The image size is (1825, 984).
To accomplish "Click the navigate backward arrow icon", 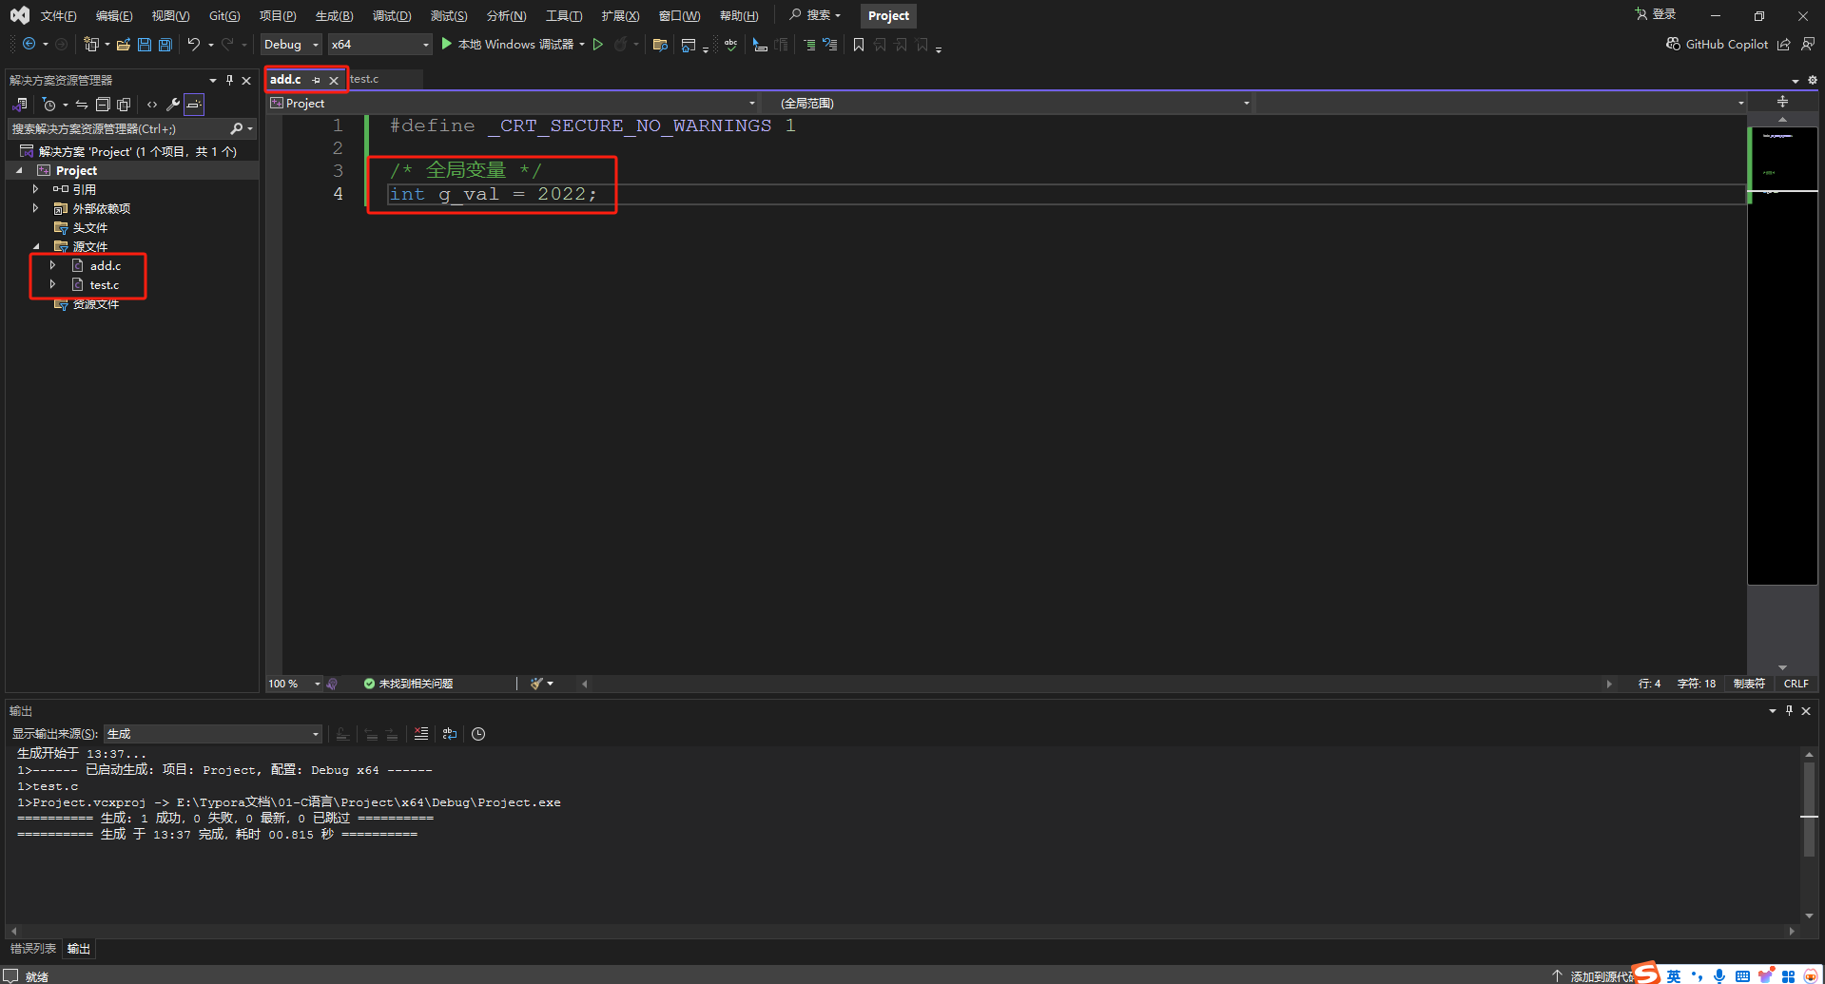I will pos(29,45).
